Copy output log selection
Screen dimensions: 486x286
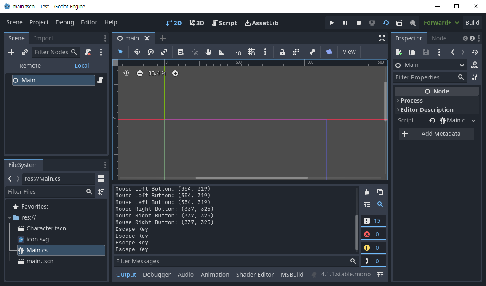point(380,192)
